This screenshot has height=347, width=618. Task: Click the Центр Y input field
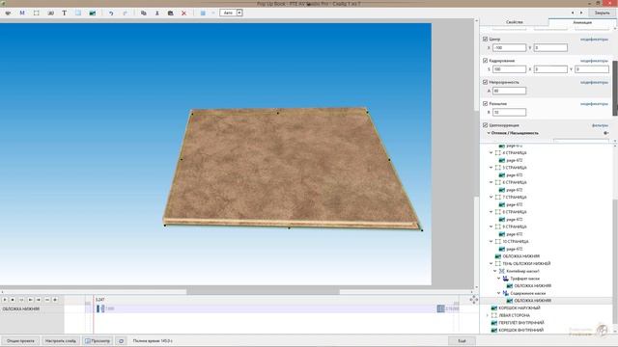[550, 47]
